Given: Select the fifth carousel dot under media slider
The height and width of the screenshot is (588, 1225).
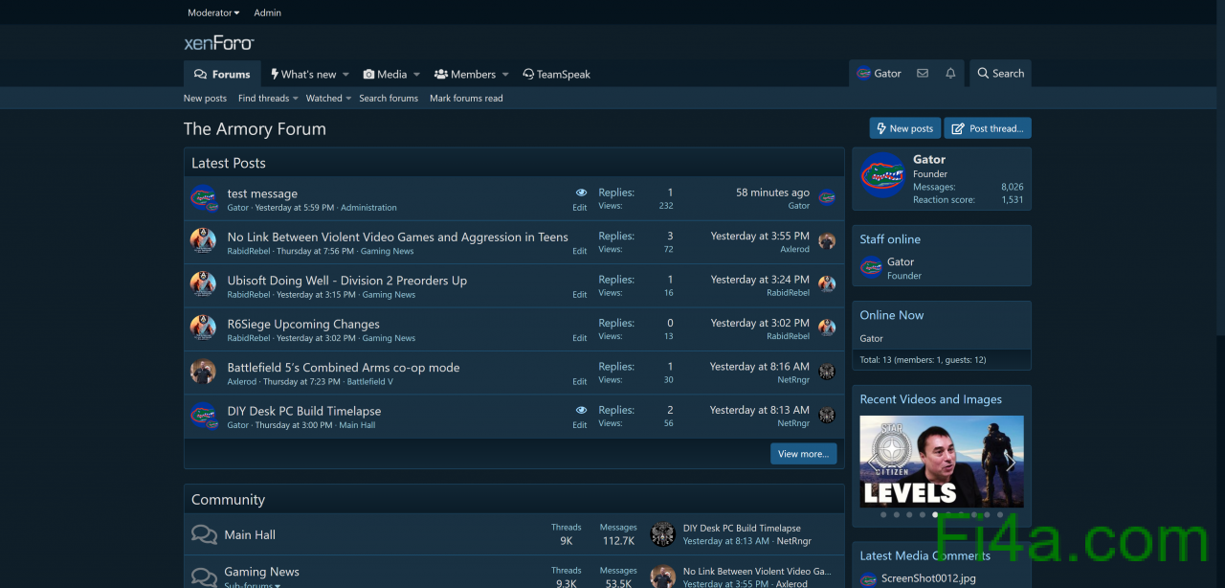Looking at the screenshot, I should pyautogui.click(x=935, y=514).
